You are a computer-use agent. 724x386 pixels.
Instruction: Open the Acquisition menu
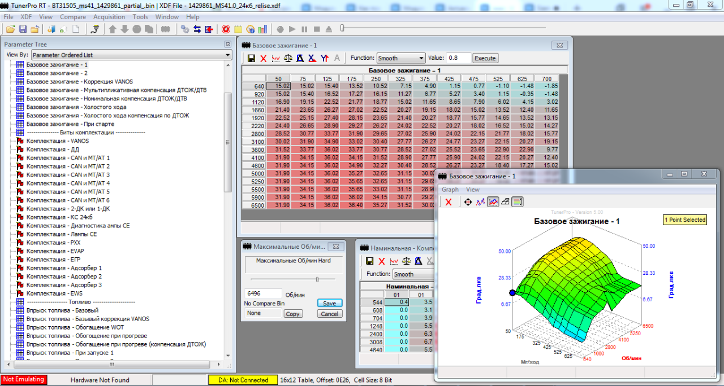coord(109,17)
